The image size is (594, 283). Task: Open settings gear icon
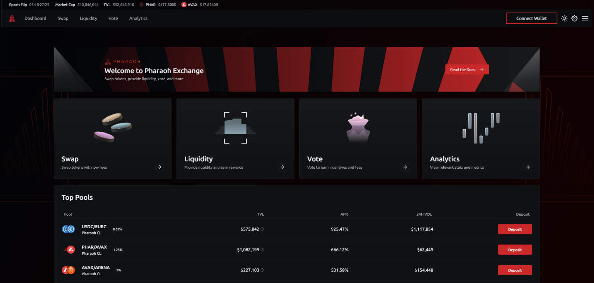coord(574,18)
